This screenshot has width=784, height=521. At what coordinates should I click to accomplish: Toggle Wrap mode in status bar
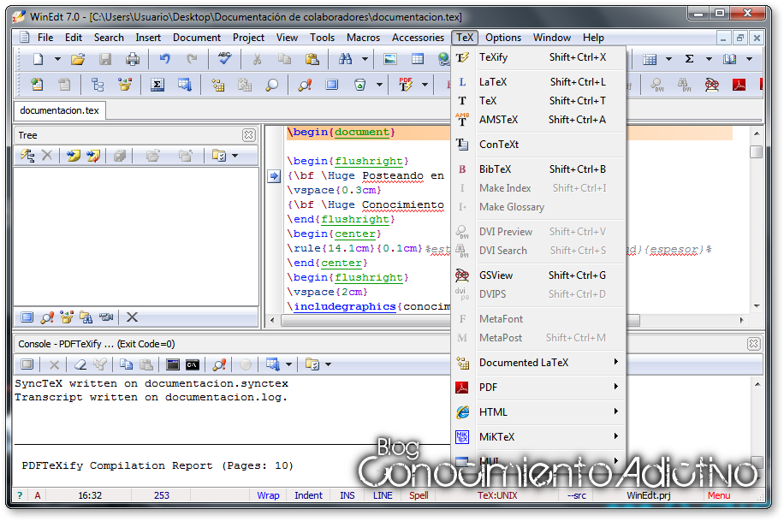tap(268, 495)
